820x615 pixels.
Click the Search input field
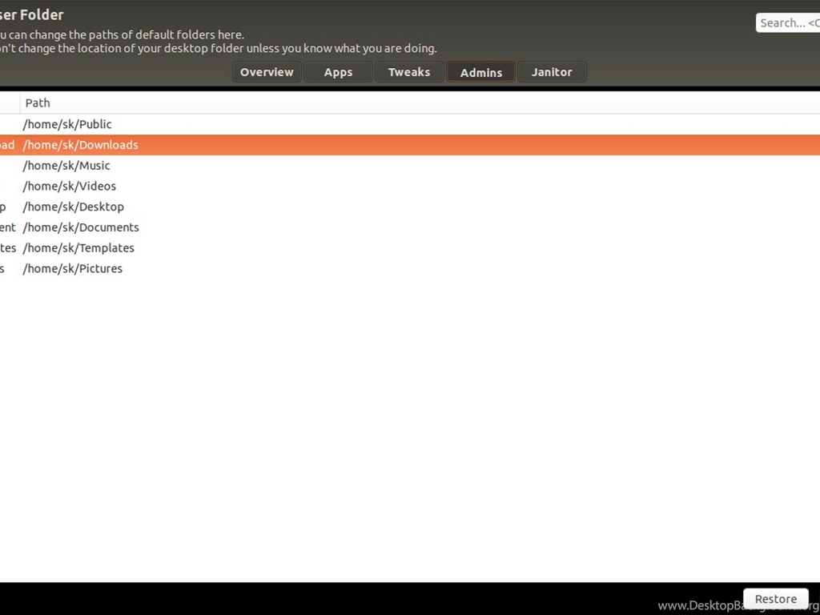coord(788,22)
